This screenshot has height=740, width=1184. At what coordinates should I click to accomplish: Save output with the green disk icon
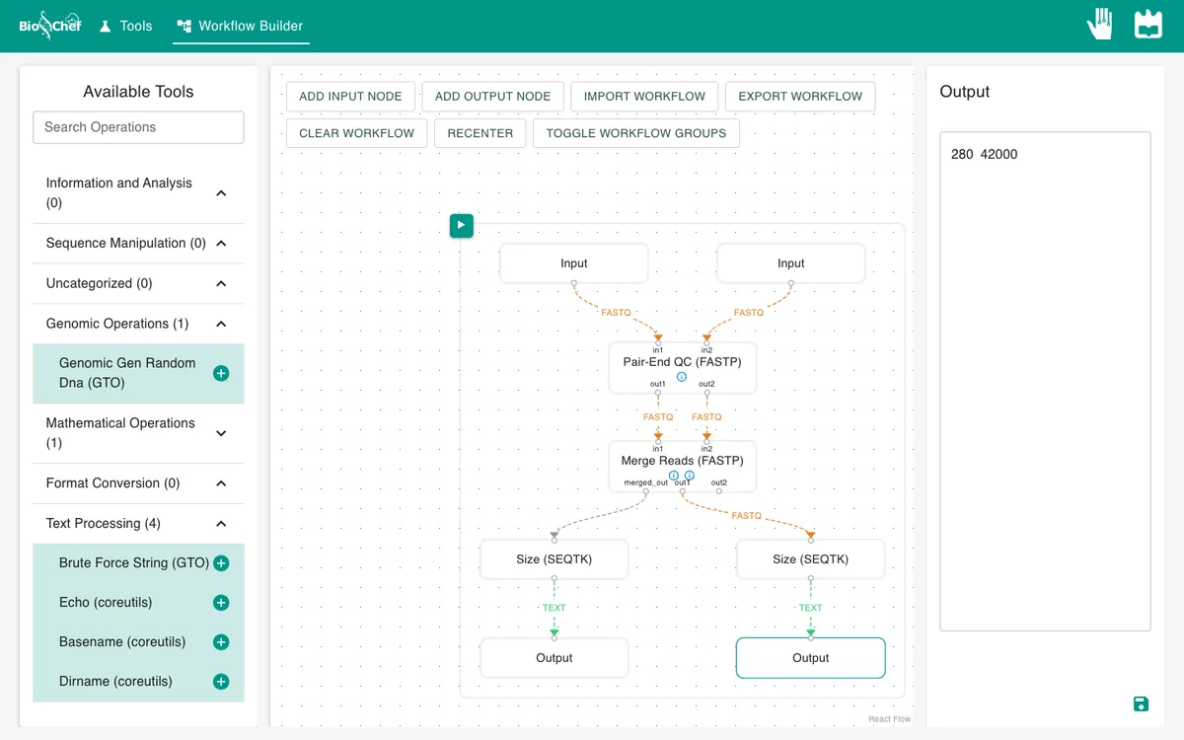[1141, 703]
